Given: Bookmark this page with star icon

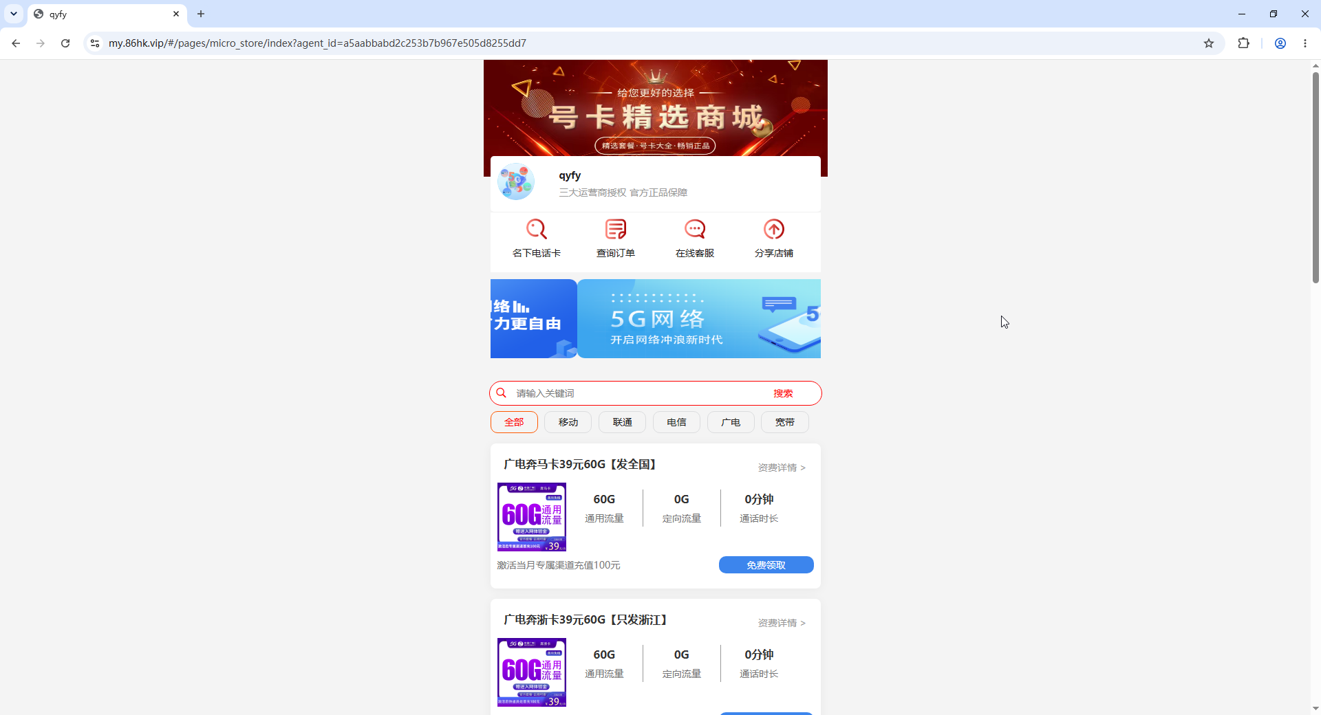Looking at the screenshot, I should [1209, 43].
